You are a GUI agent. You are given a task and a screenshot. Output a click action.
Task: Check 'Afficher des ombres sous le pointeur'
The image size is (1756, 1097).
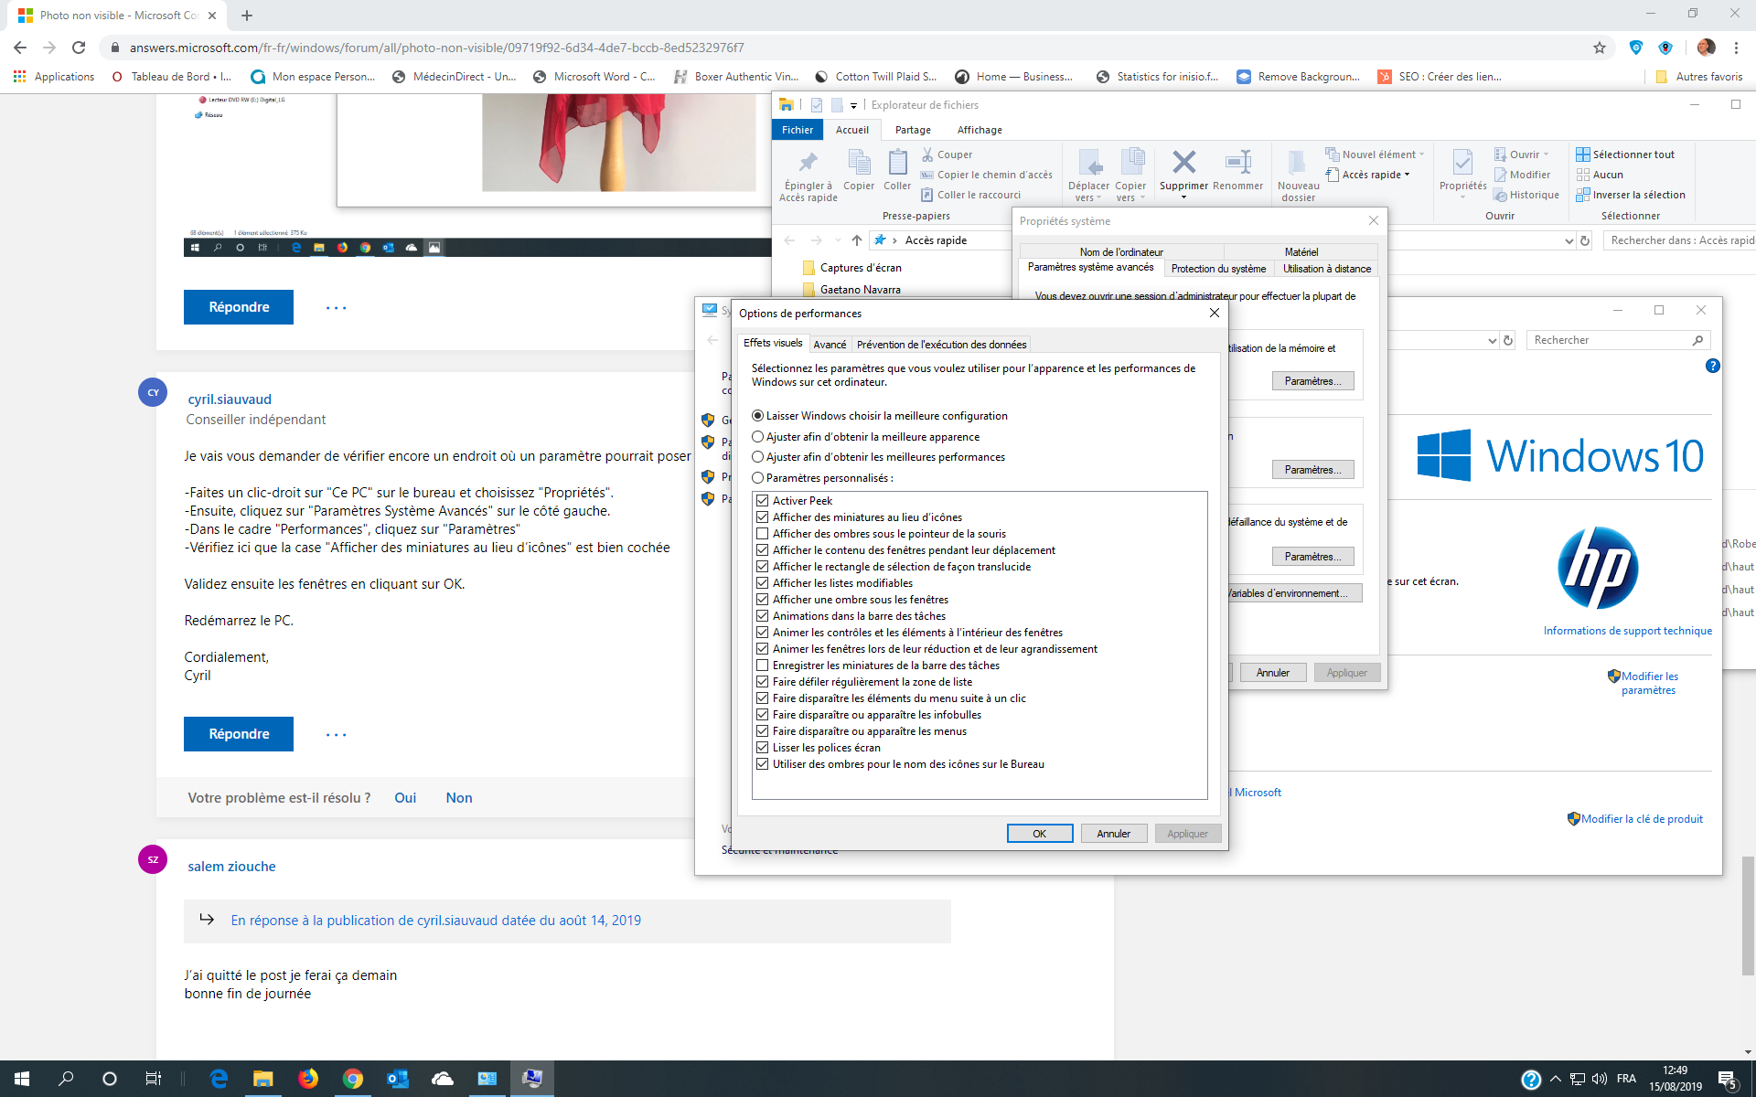[x=762, y=534]
